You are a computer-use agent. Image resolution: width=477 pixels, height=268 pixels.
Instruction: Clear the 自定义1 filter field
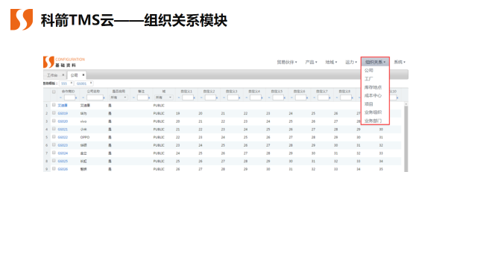[x=195, y=98]
